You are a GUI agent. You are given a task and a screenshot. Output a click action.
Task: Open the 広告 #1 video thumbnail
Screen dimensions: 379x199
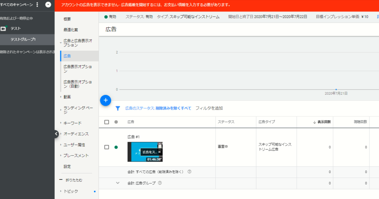(145, 152)
